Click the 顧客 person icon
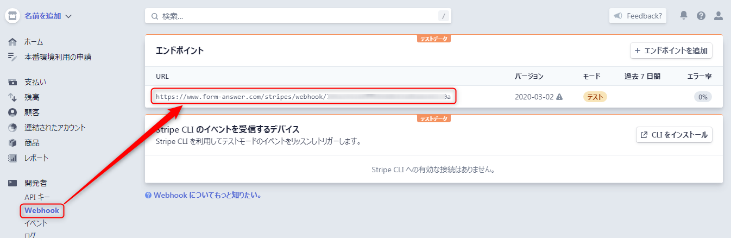 point(12,112)
